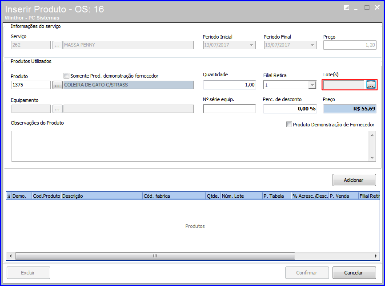Click the observations scrollbar up arrow
The height and width of the screenshot is (286, 385).
pos(372,135)
